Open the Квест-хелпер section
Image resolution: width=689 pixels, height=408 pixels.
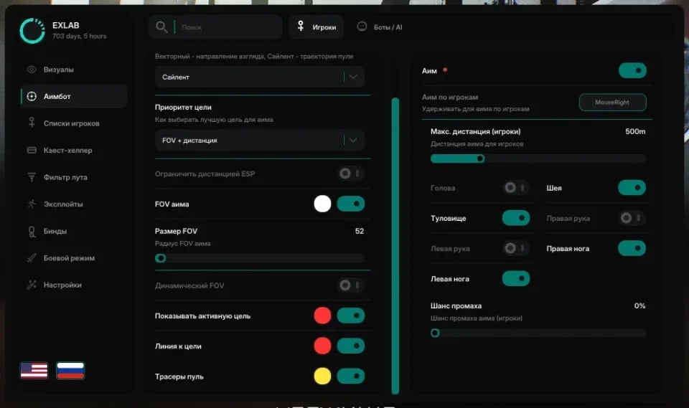pyautogui.click(x=74, y=150)
